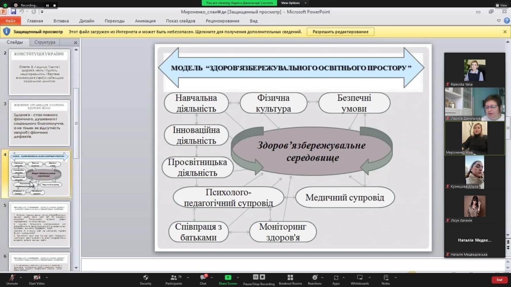The height and width of the screenshot is (287, 511).
Task: Open the Notes tool
Action: (386, 277)
